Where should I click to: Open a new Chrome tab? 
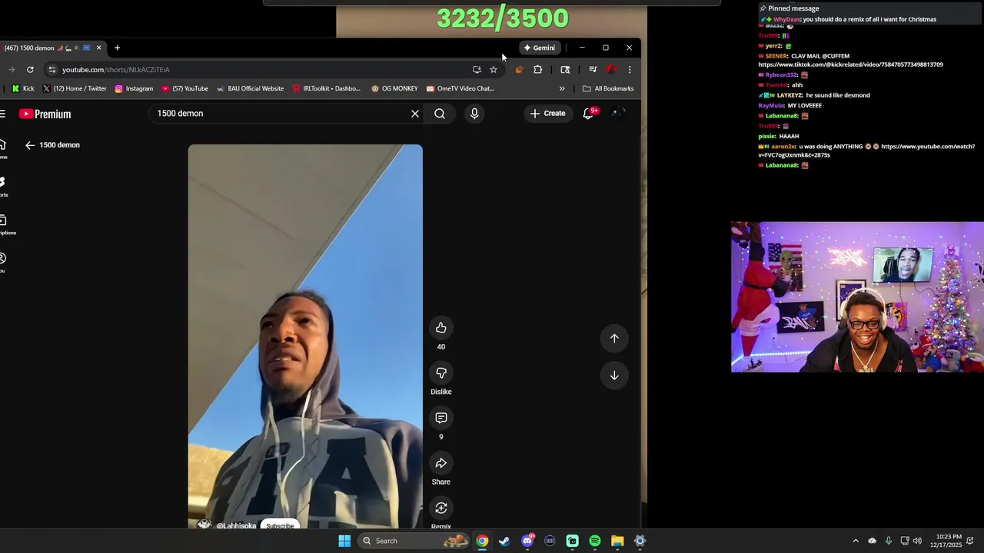(x=117, y=48)
